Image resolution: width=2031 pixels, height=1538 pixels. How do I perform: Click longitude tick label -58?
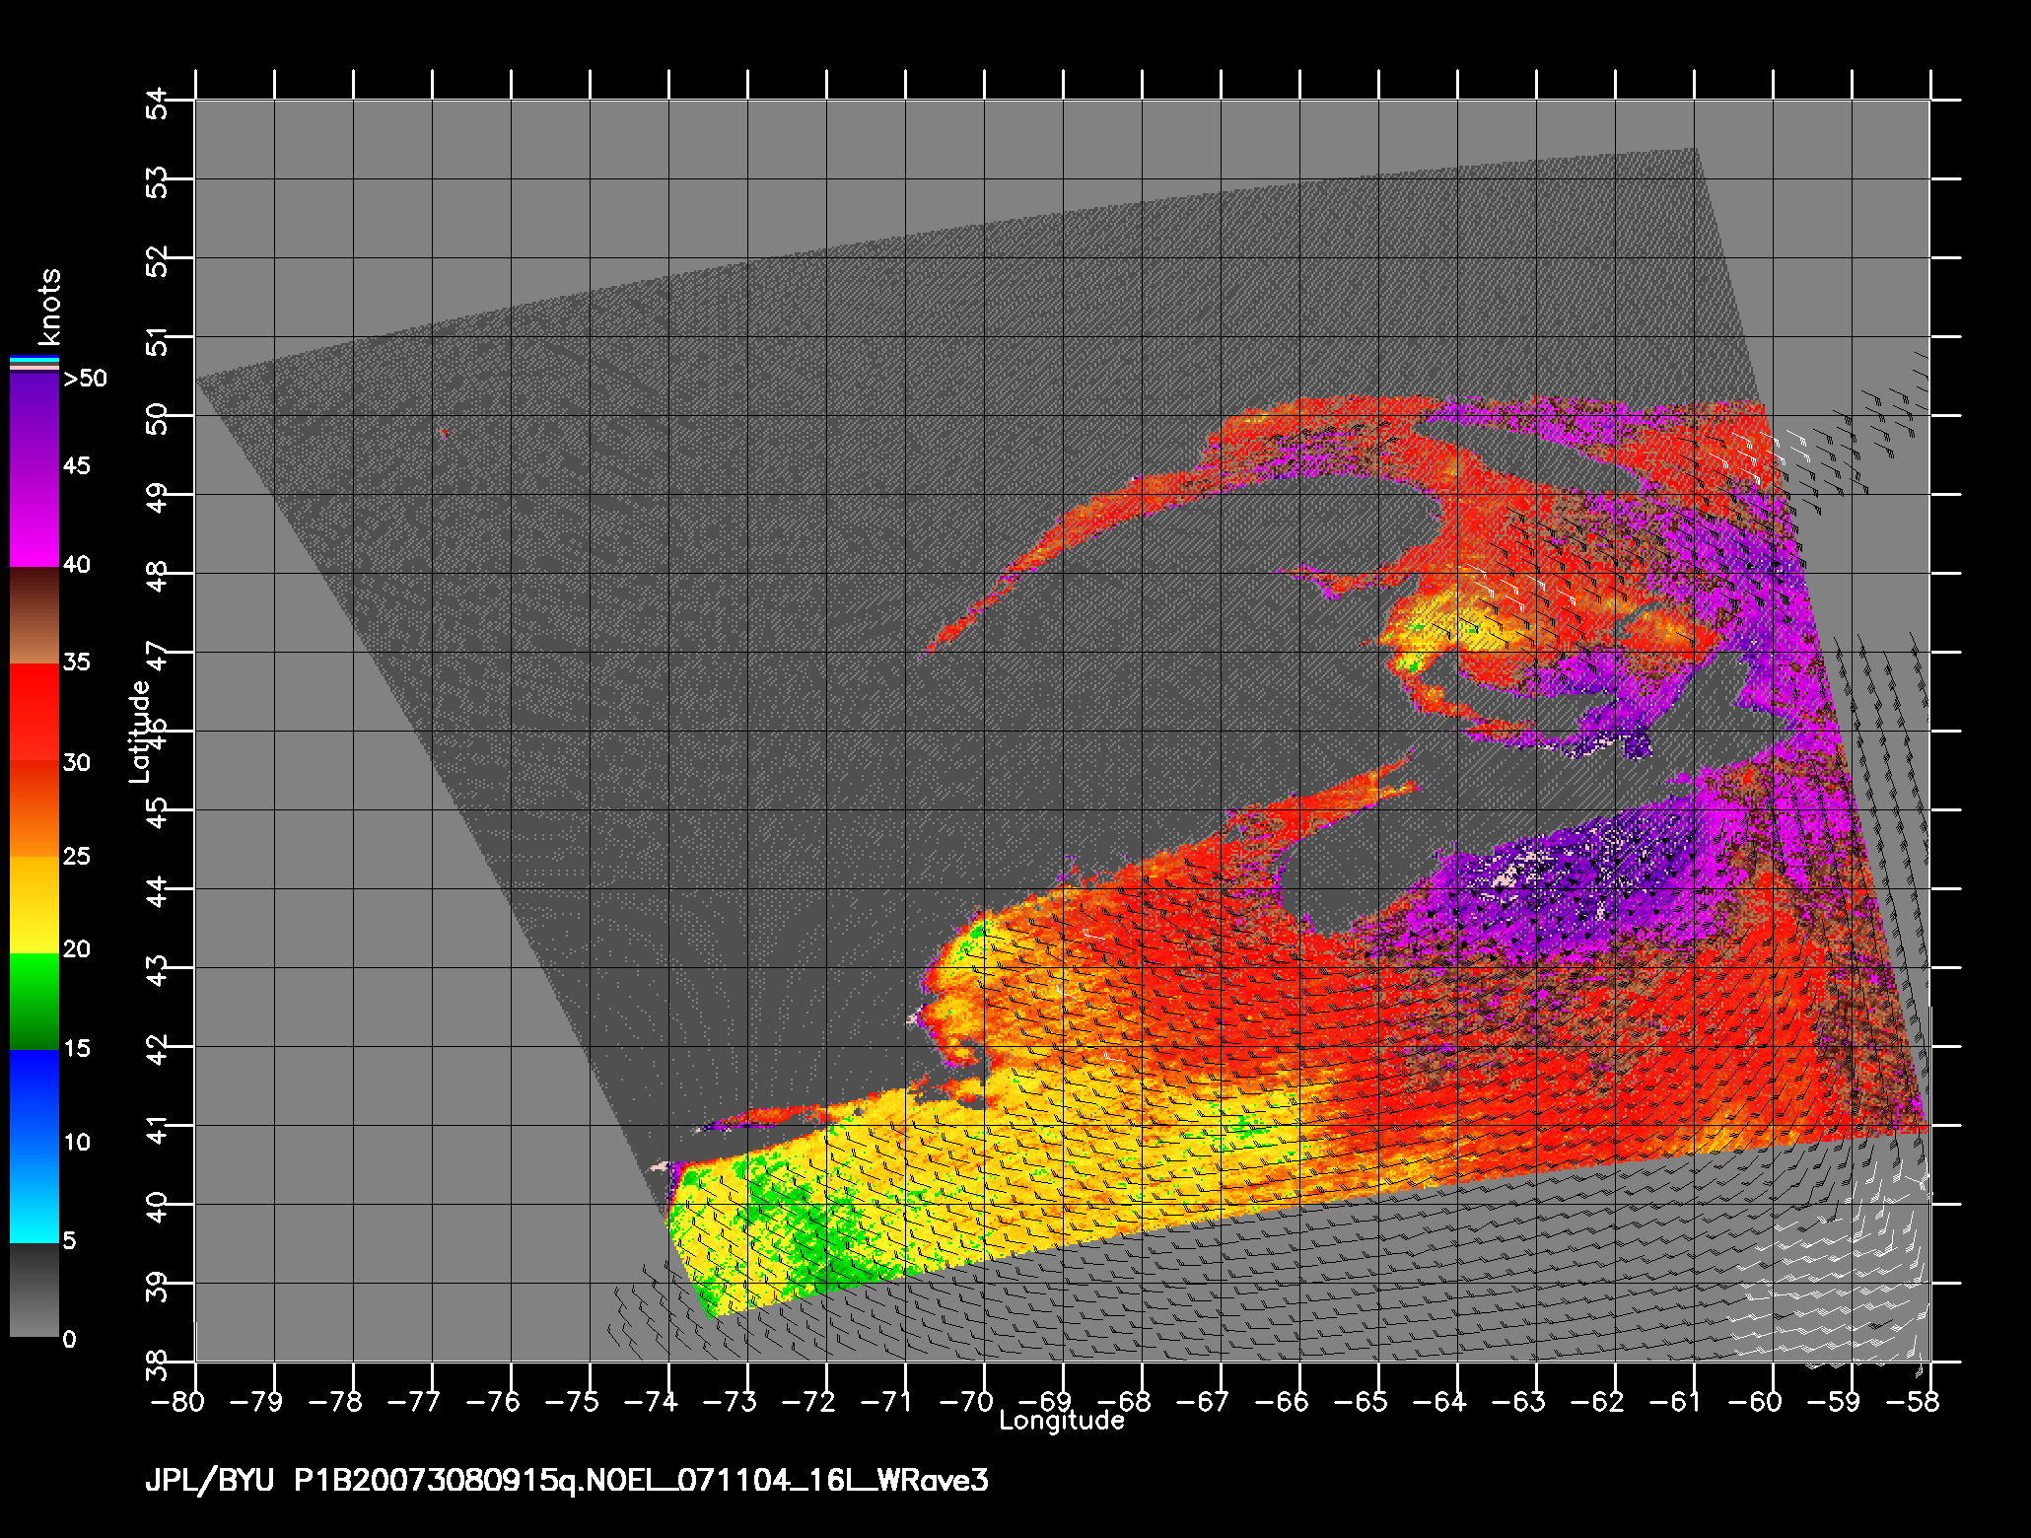click(1914, 1402)
